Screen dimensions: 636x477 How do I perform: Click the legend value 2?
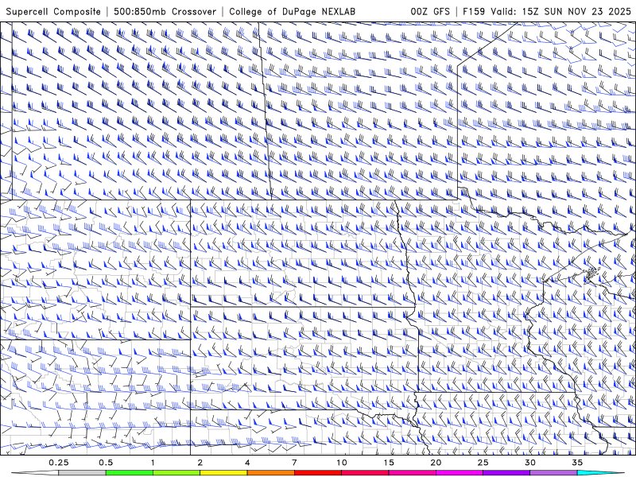coord(200,463)
